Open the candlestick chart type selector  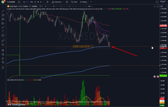[48, 2]
